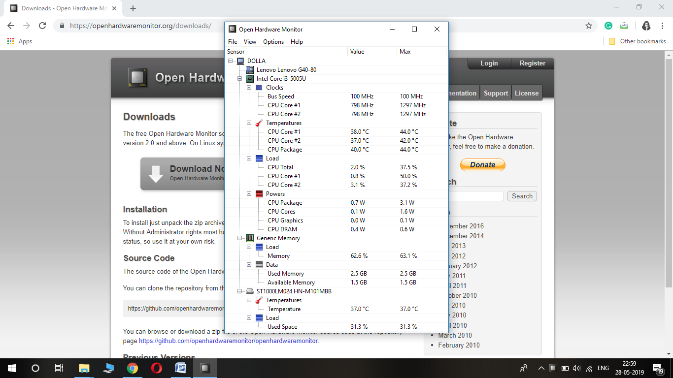The image size is (673, 378).
Task: Click the Register link on the website
Action: pyautogui.click(x=533, y=63)
